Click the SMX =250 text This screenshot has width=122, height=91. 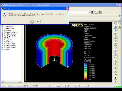[88, 48]
